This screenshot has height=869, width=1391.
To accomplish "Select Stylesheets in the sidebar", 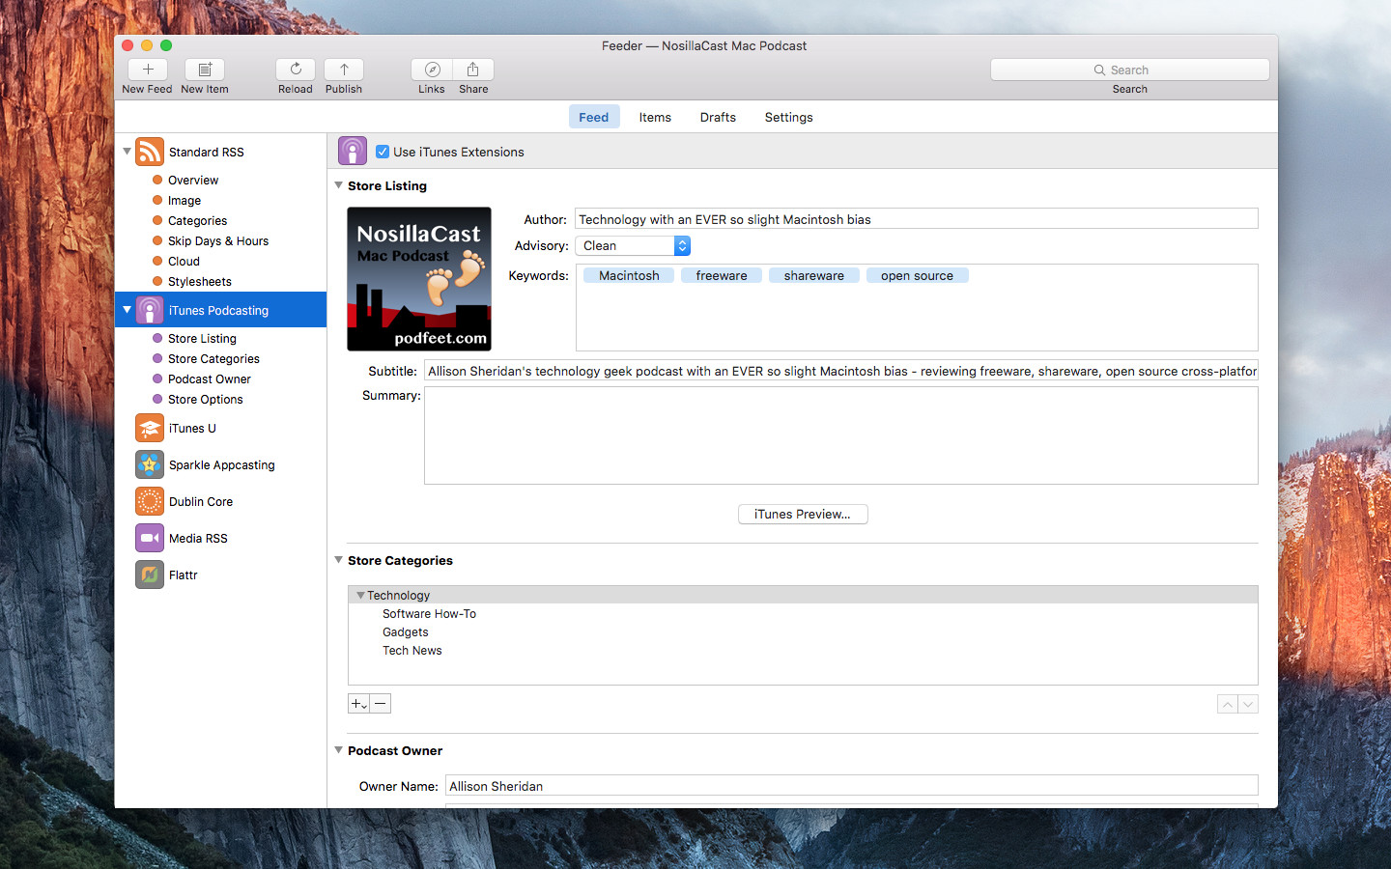I will 200,281.
